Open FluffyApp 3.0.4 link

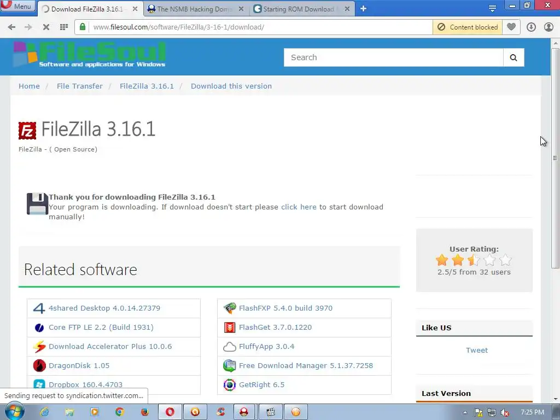tap(266, 346)
